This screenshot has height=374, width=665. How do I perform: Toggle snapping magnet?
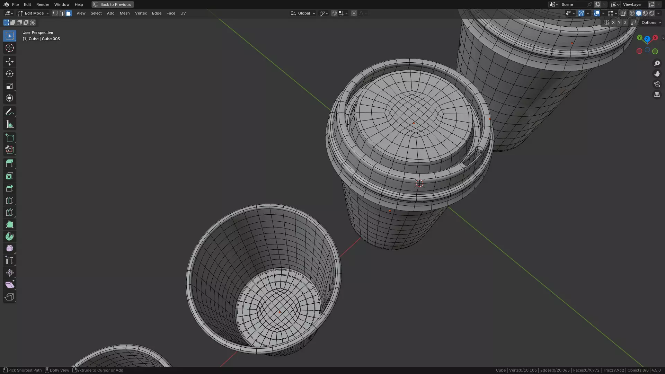tap(334, 13)
